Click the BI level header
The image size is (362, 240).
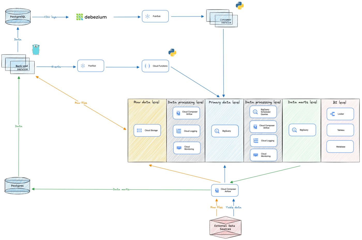click(x=340, y=102)
